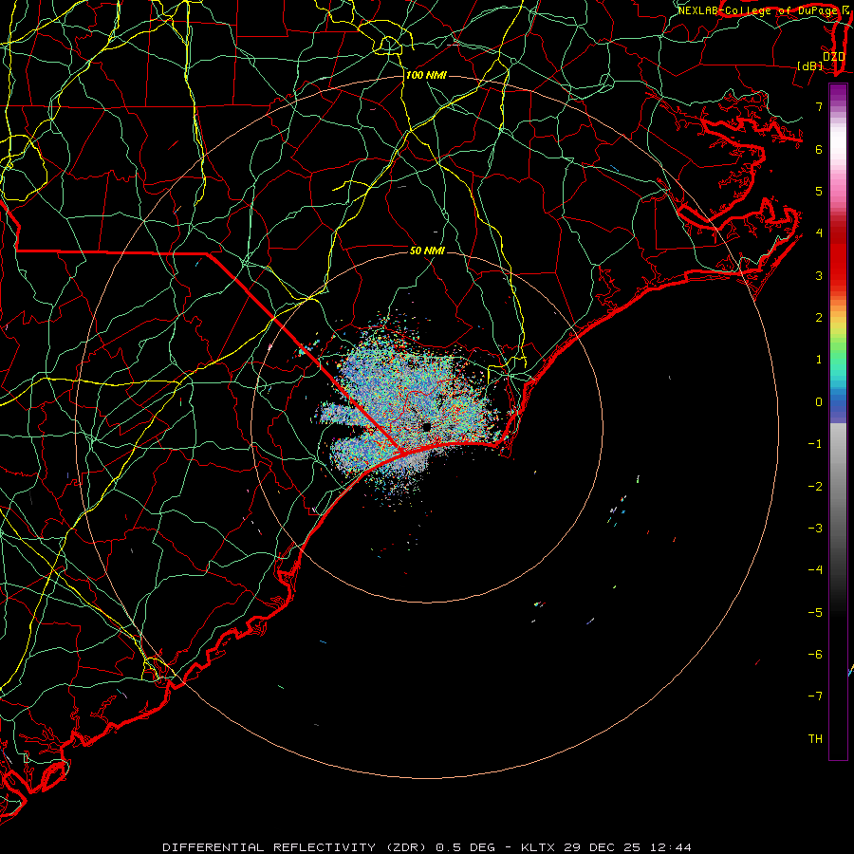854x854 pixels.
Task: Click the '1' value on the color scale
Action: click(819, 360)
